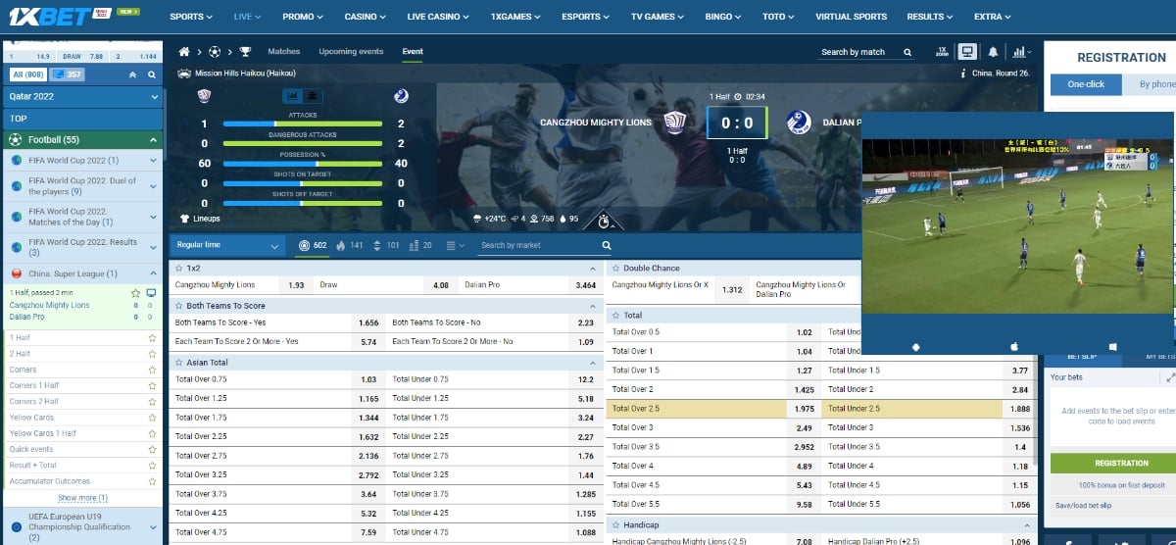
Task: Click Apple app download icon
Action: click(1014, 347)
